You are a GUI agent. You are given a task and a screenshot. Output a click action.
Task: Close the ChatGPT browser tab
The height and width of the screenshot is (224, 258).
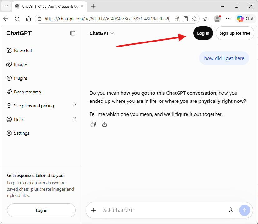[x=82, y=7]
